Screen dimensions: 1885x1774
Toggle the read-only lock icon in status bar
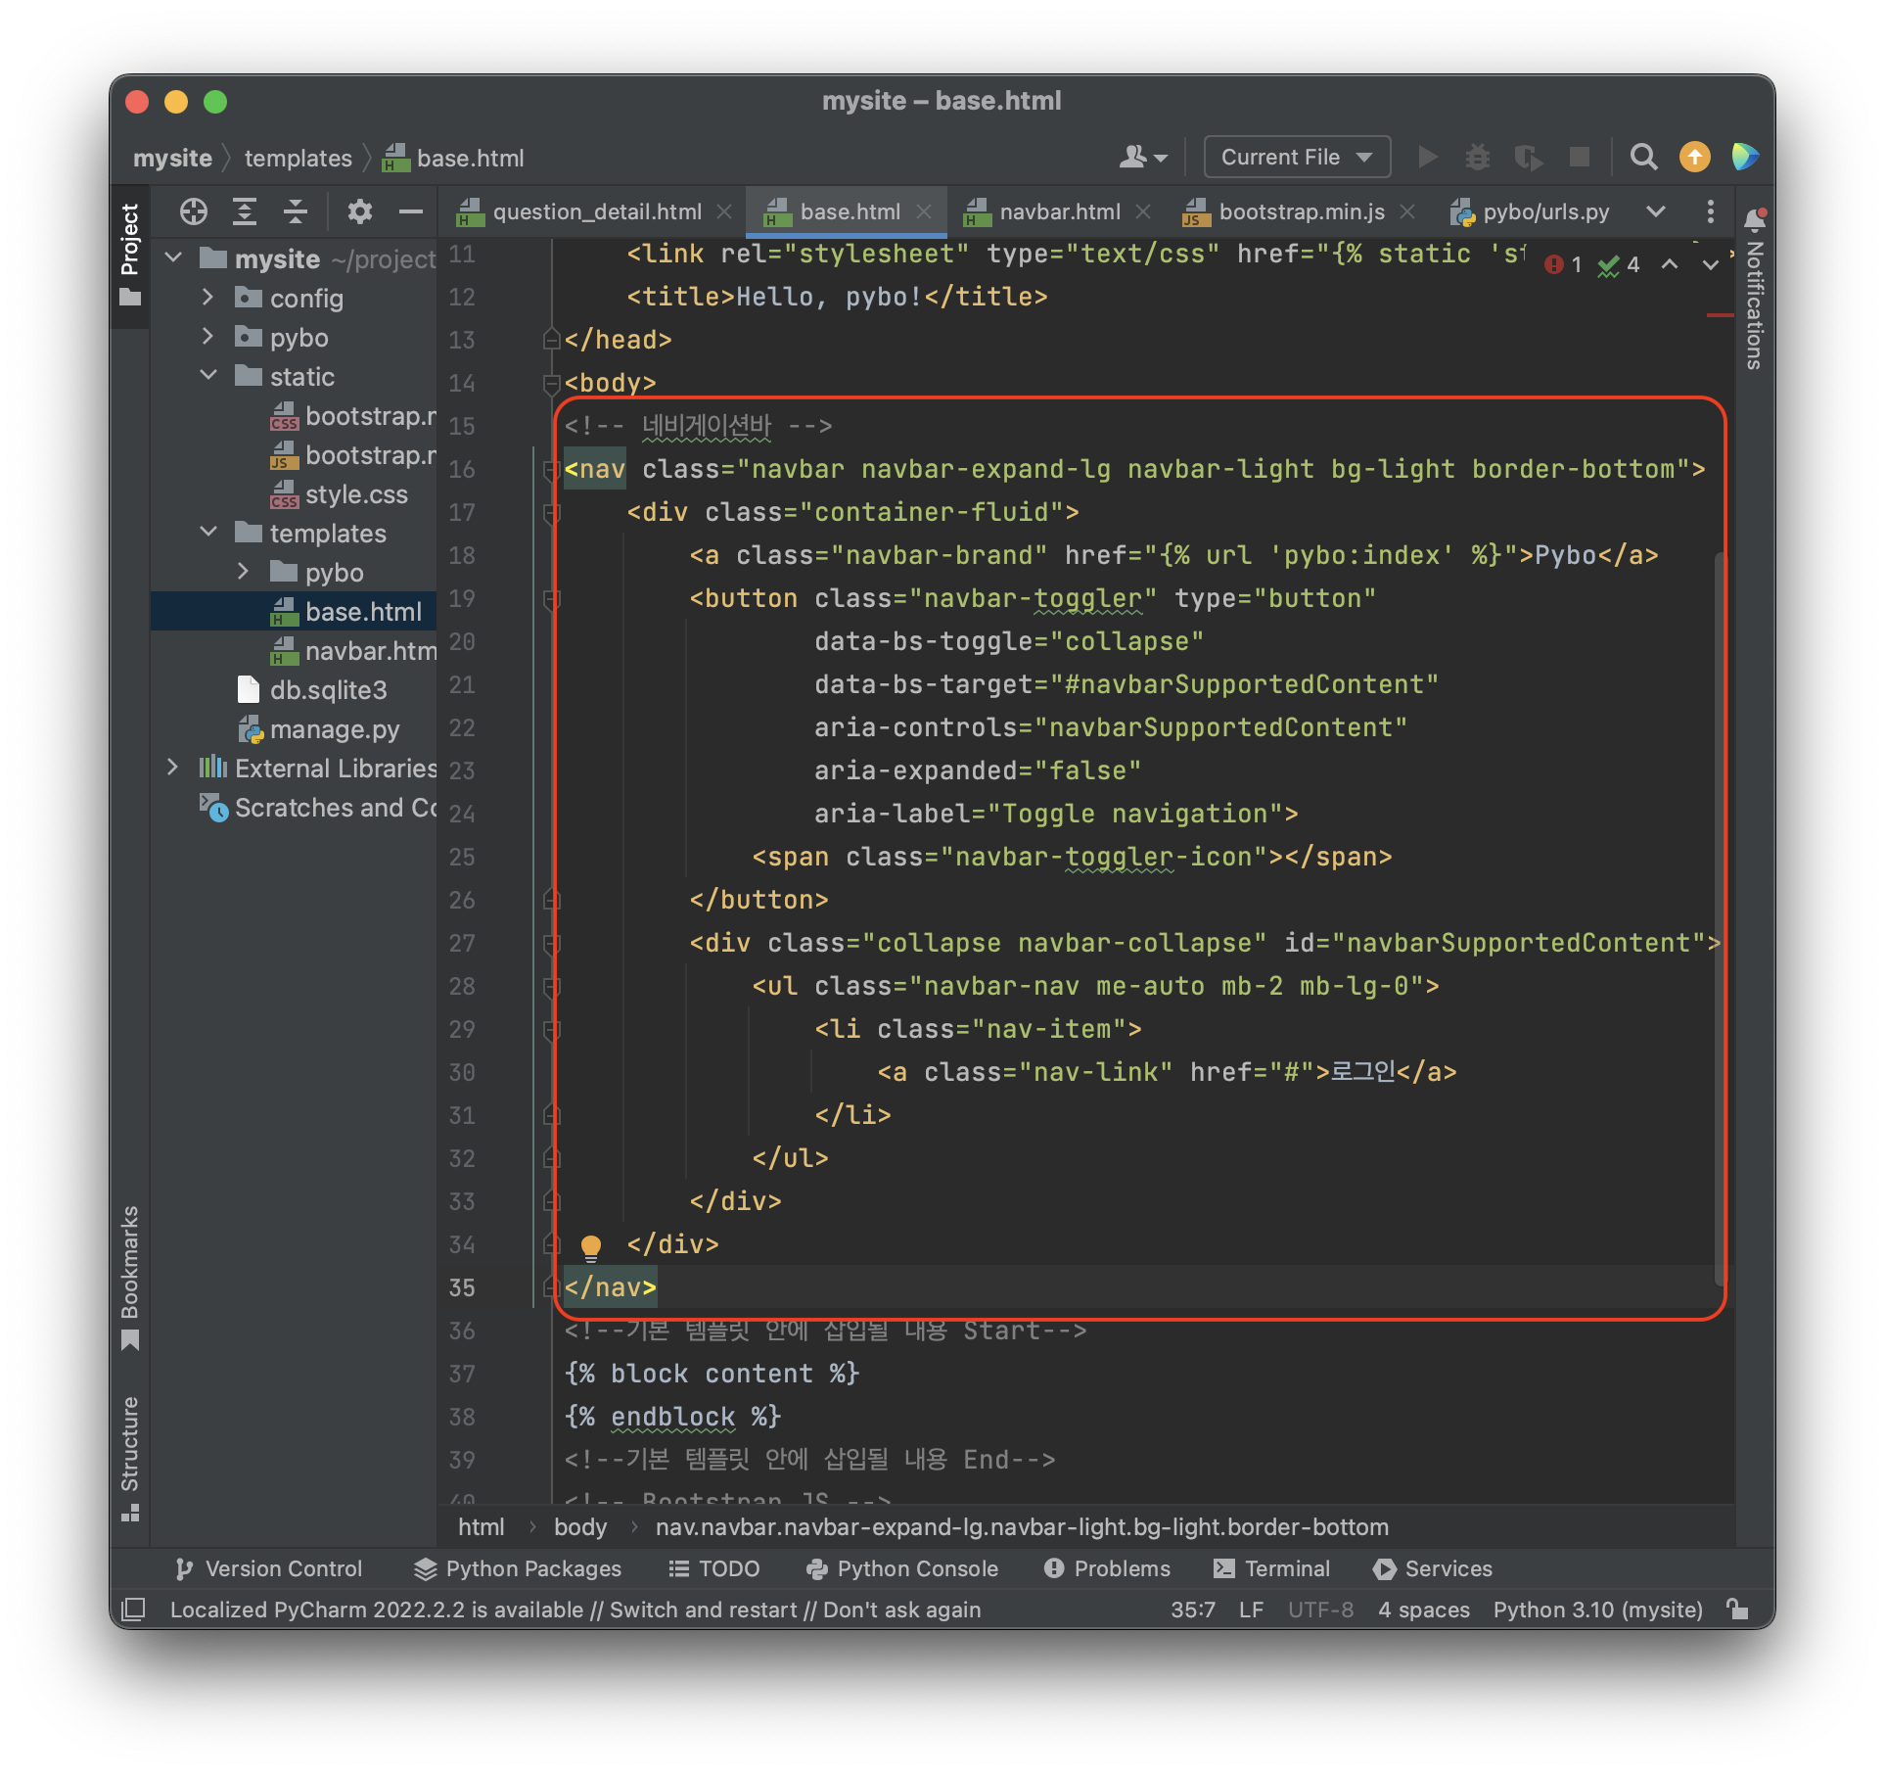tap(1737, 1609)
